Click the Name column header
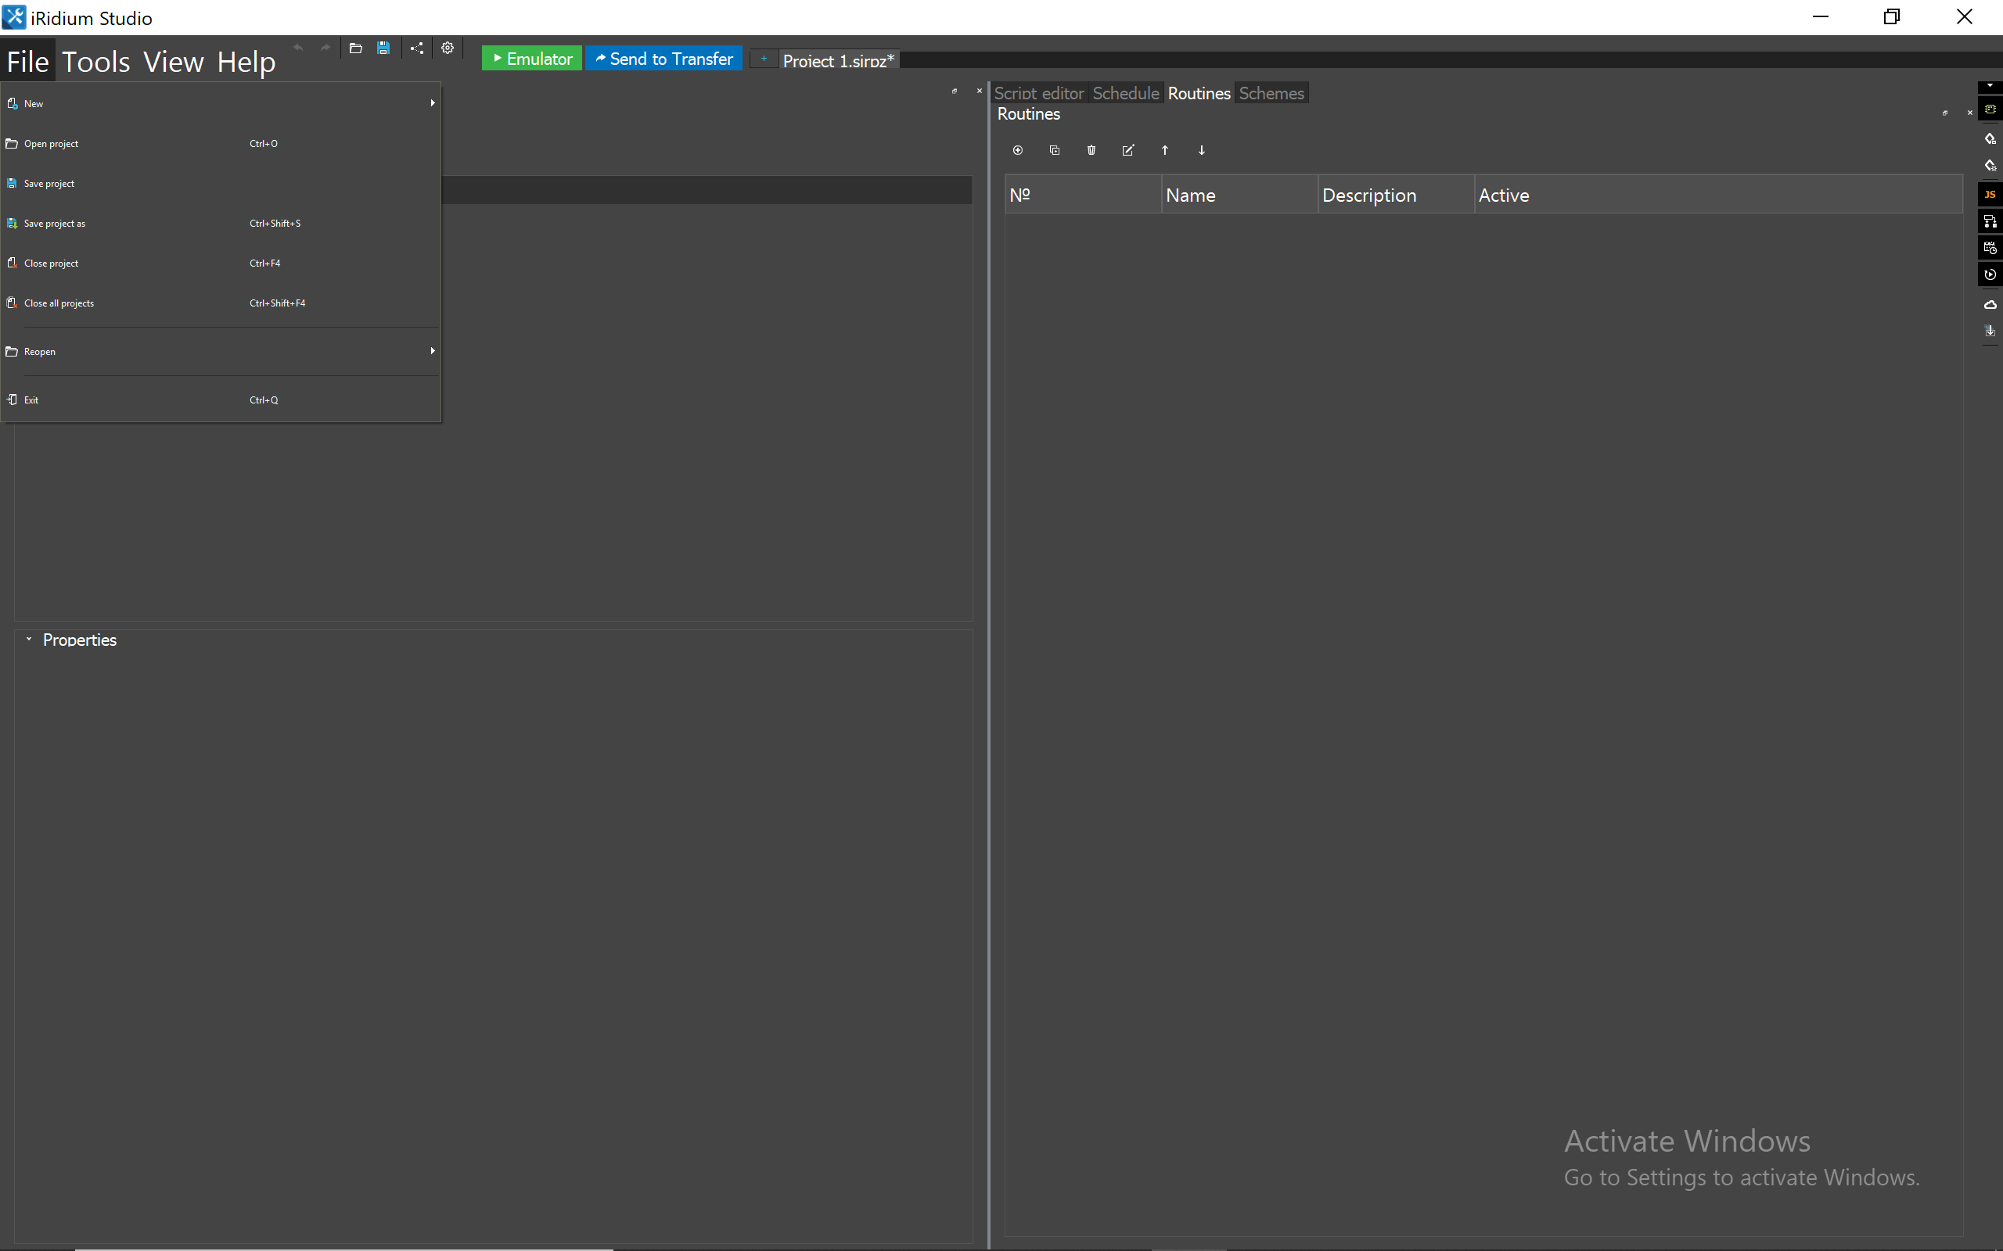The image size is (2003, 1251). pos(1240,195)
